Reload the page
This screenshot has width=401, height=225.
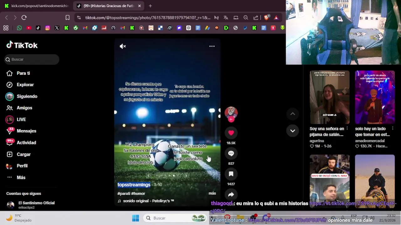click(x=24, y=18)
